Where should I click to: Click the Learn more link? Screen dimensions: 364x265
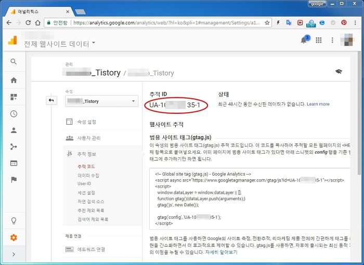coord(318,104)
